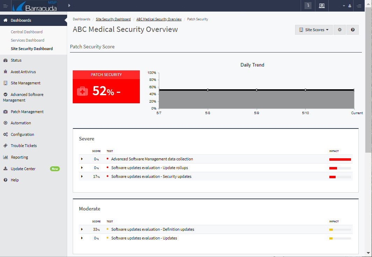Click the Reporting bar chart icon
The width and height of the screenshot is (372, 257).
tap(6, 157)
